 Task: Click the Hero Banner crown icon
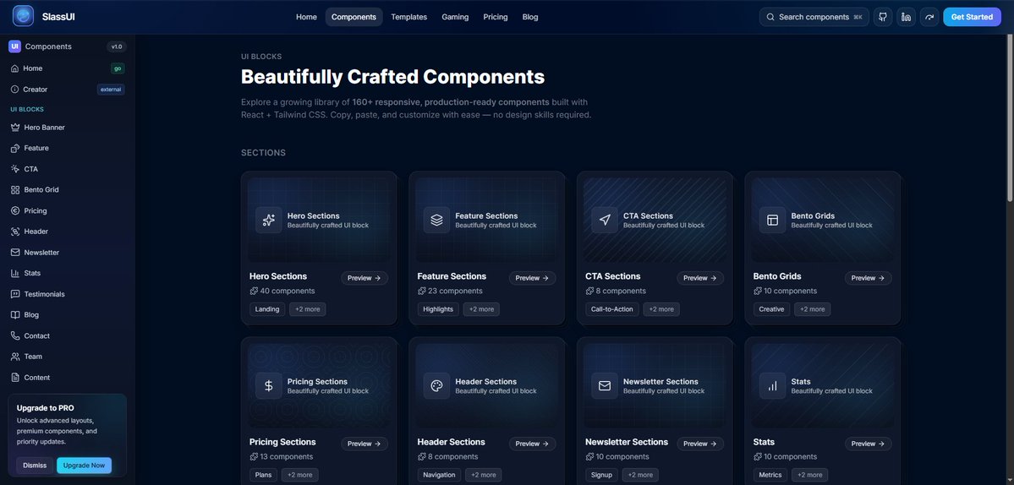tap(15, 128)
